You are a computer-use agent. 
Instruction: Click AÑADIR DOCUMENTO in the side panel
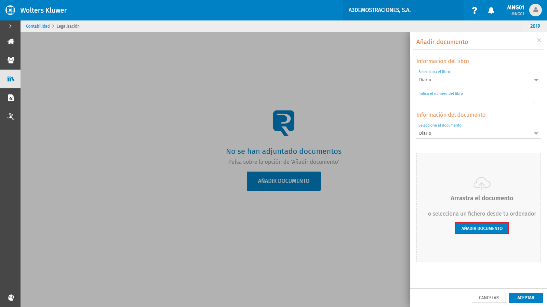click(x=482, y=228)
